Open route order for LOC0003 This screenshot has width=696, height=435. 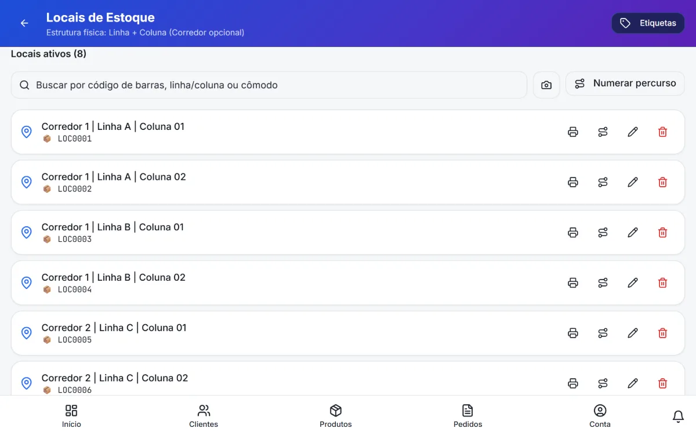(x=603, y=233)
